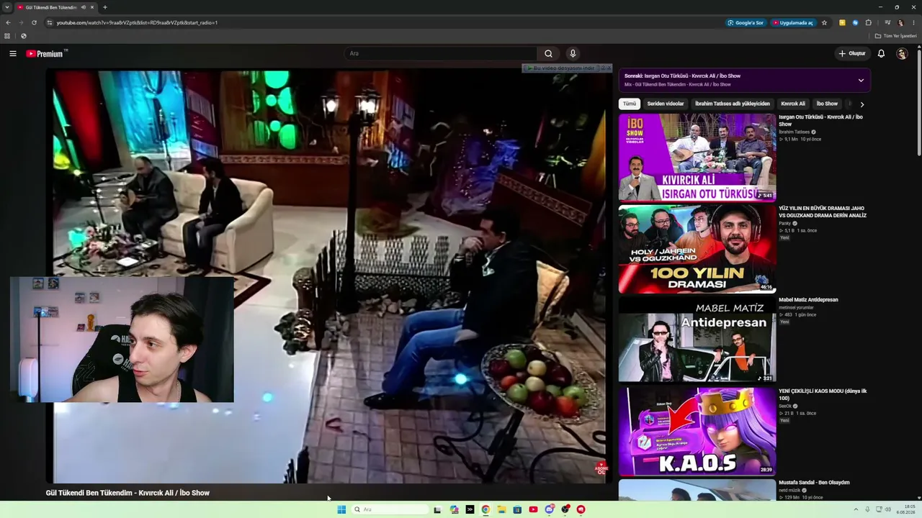Select the İbo Show chip
922x518 pixels.
pos(827,104)
